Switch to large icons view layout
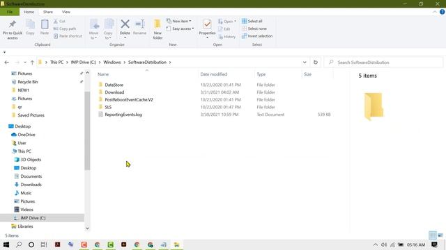Screen dimensions: 446x250 coord(440,235)
